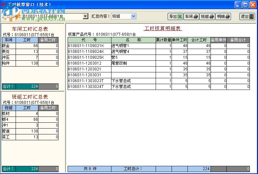Screen dimensions: 258x174
Task: Click the 板材 team row
Action: coord(30,114)
